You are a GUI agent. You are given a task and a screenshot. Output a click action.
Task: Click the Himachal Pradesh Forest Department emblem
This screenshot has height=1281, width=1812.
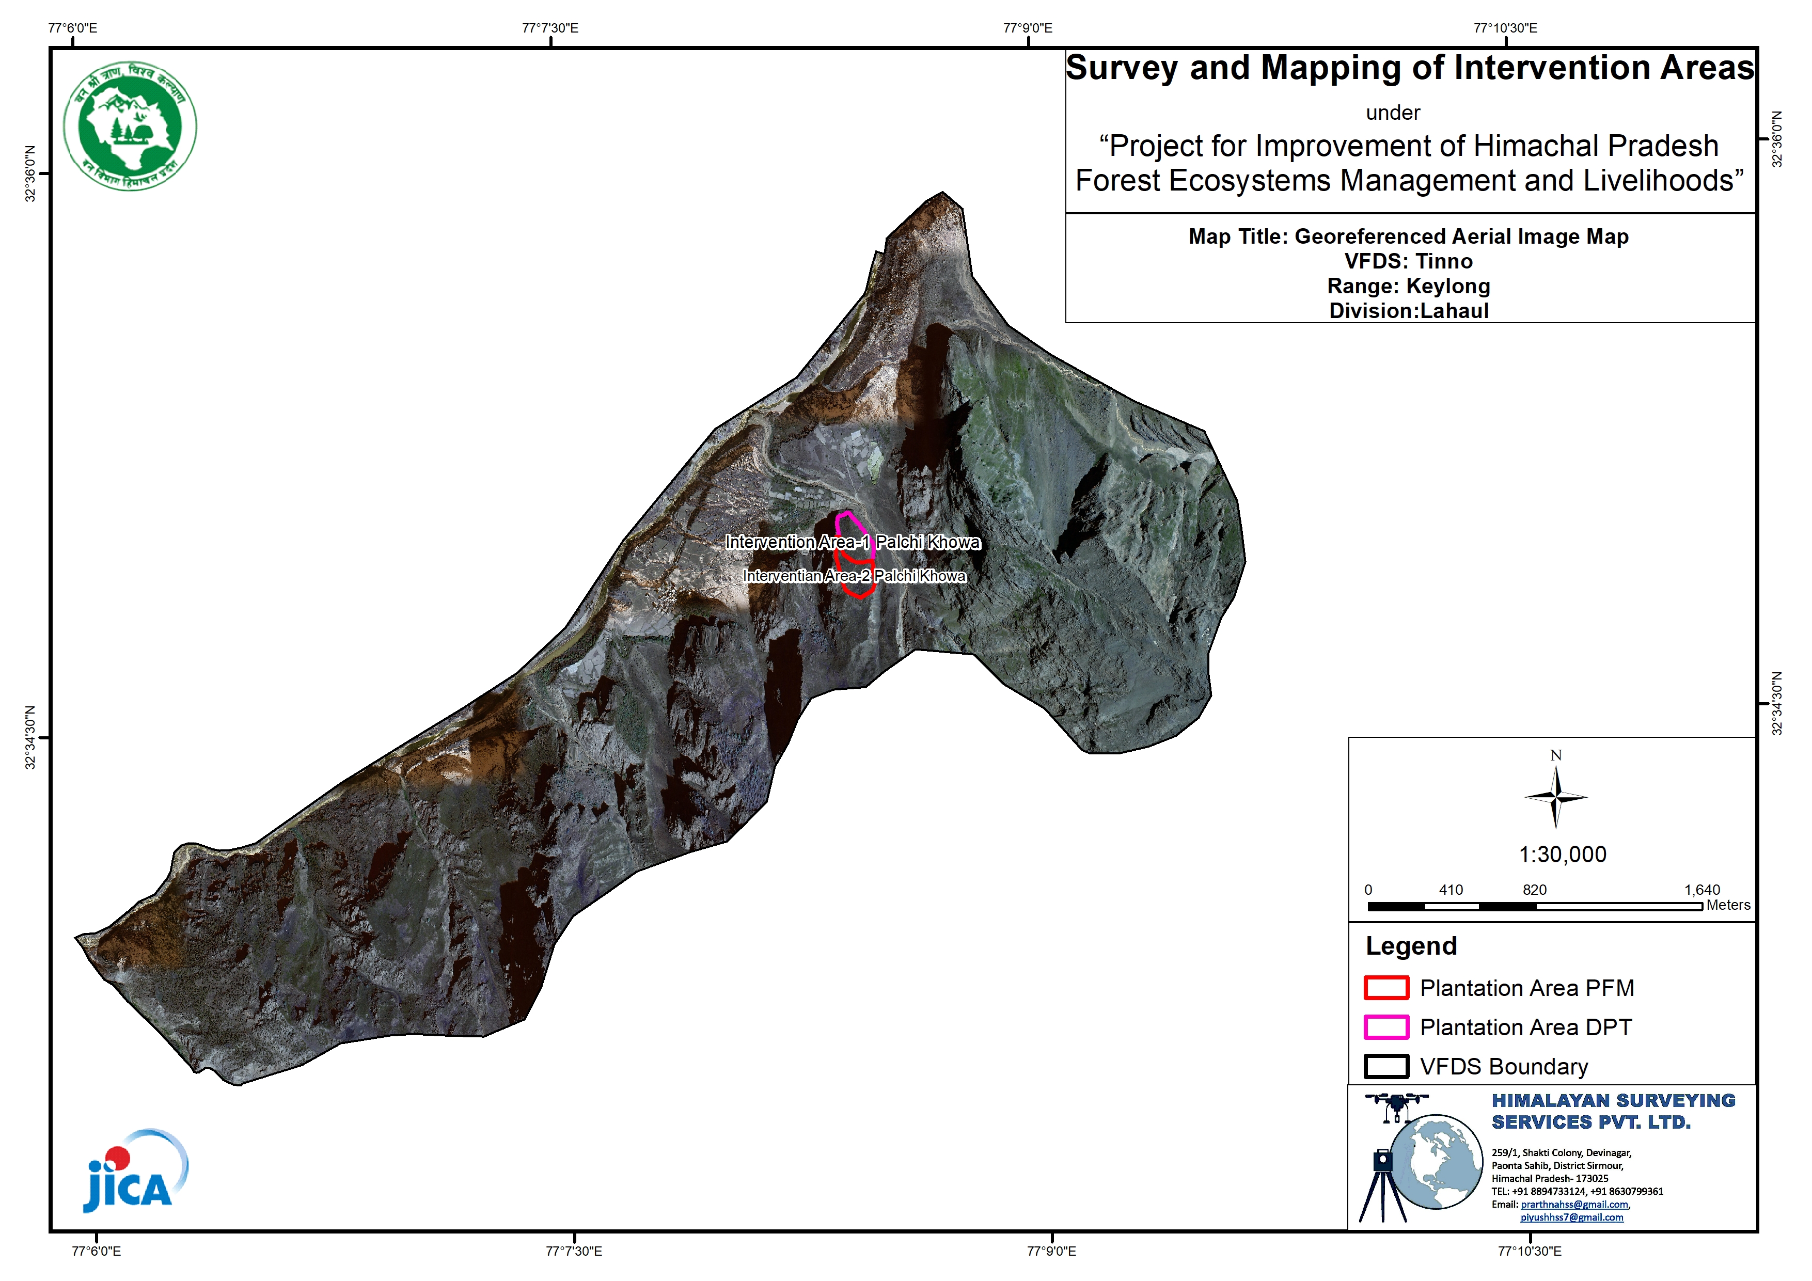click(x=130, y=126)
